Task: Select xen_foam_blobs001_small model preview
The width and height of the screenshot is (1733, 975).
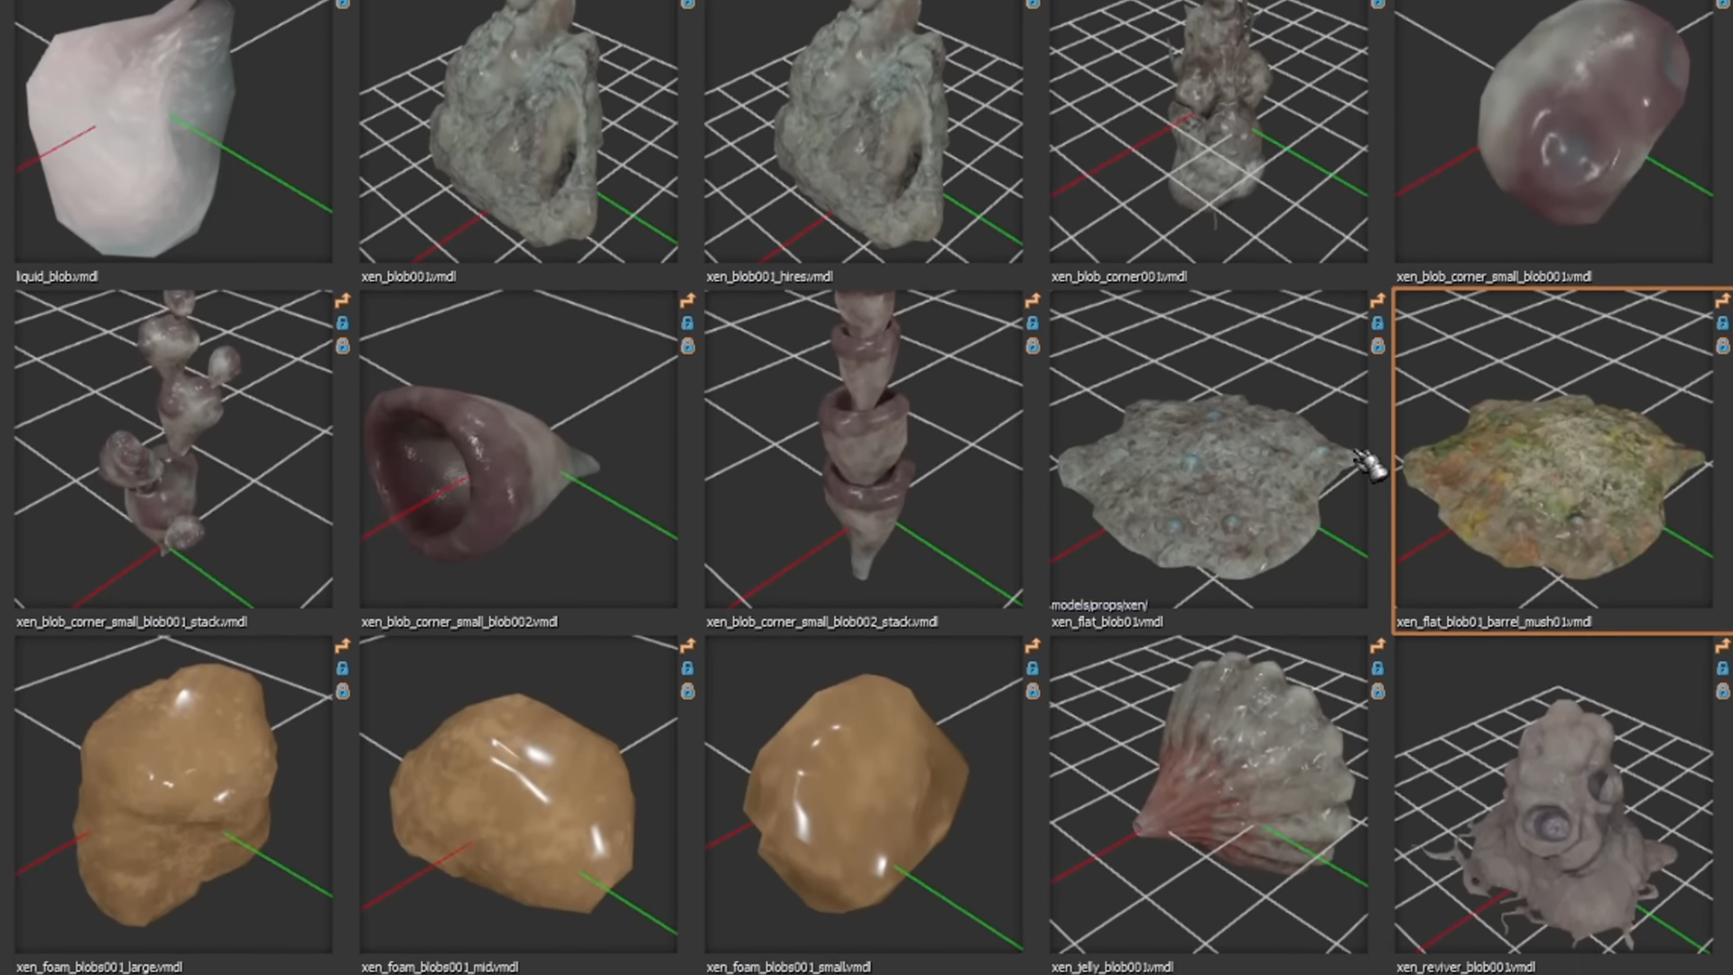Action: [863, 794]
